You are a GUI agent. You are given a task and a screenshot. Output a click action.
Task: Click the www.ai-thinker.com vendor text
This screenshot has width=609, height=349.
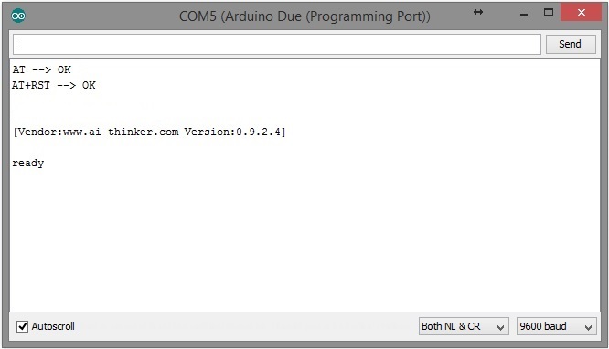121,132
